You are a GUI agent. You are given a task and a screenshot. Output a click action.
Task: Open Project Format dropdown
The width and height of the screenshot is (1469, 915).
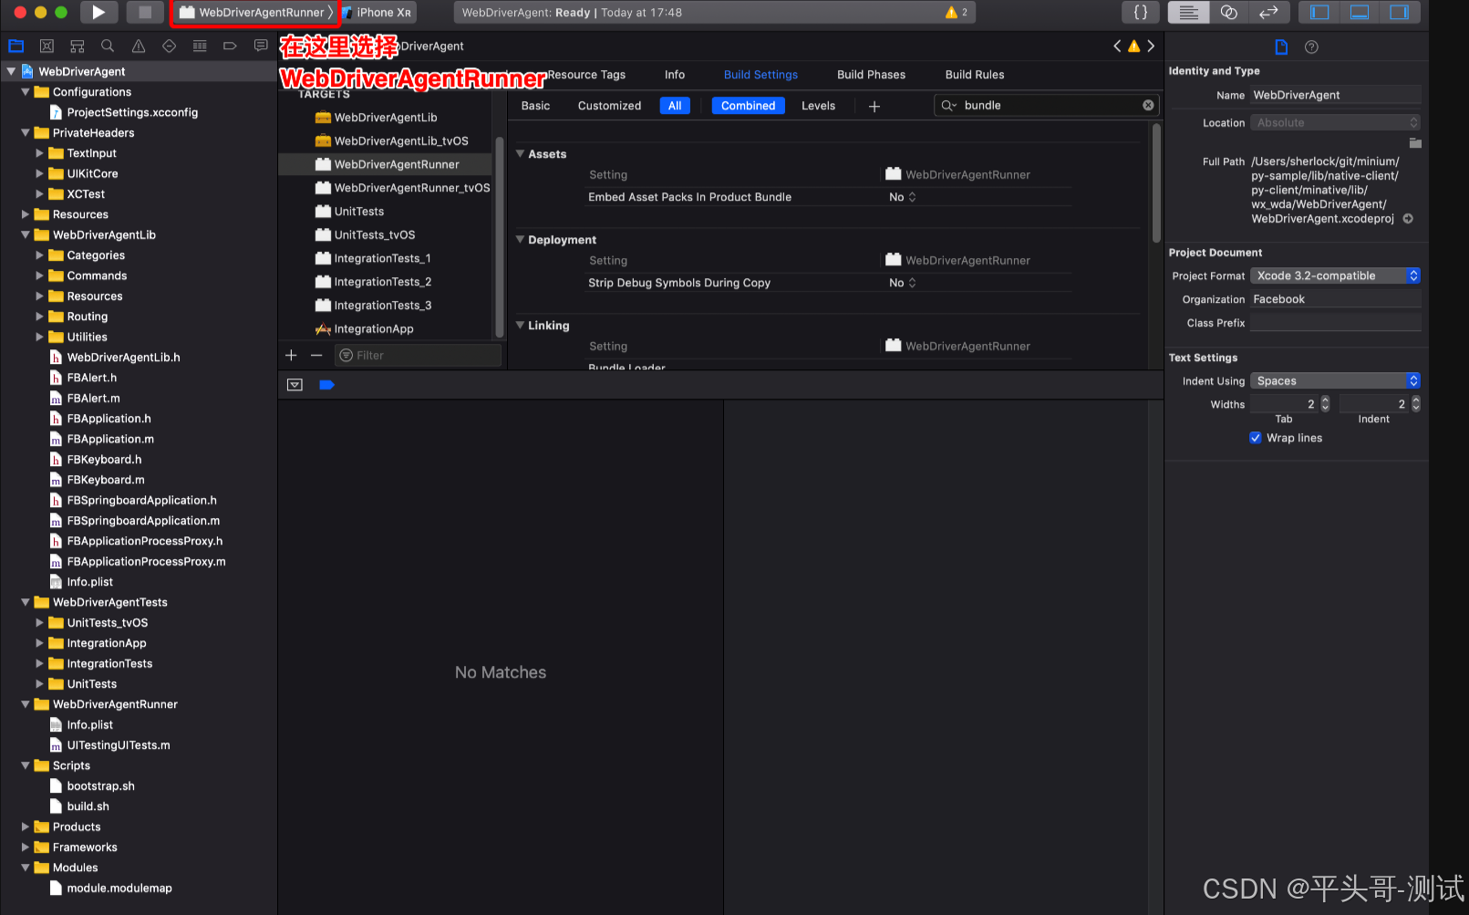coord(1335,276)
